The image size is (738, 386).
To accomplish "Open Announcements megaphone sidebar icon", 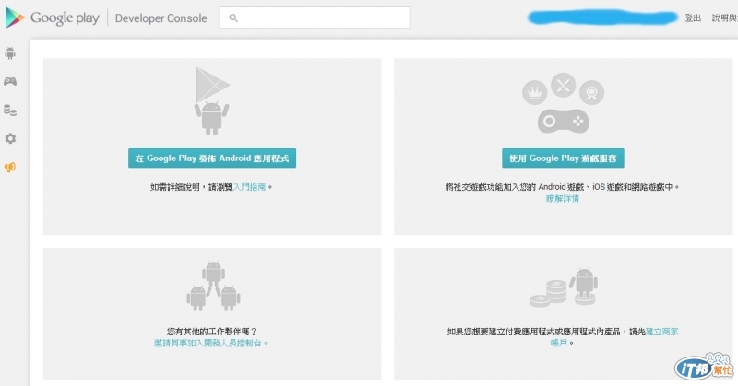I will (x=10, y=167).
